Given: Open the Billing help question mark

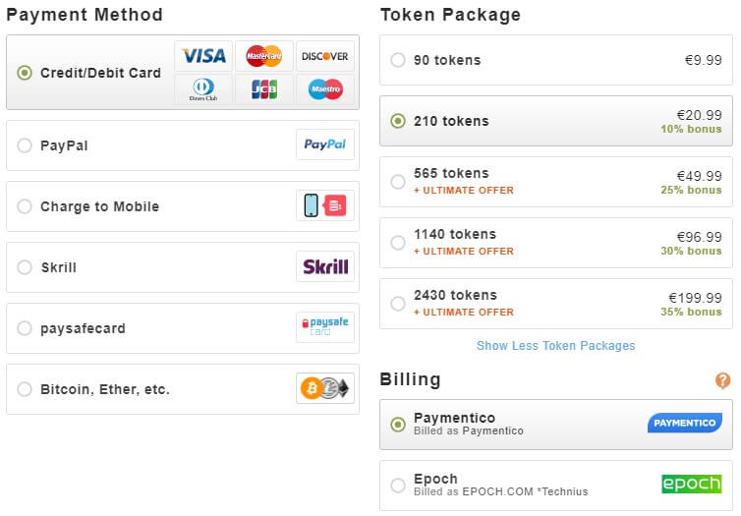Looking at the screenshot, I should tap(722, 380).
